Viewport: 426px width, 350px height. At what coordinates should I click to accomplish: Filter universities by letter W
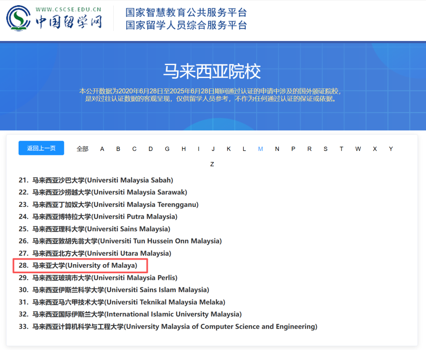[358, 149]
